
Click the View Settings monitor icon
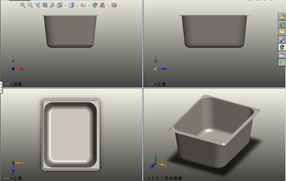tap(114, 5)
